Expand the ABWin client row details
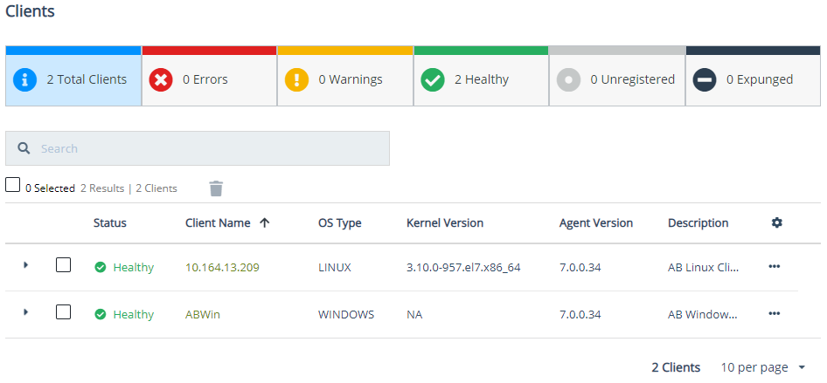The width and height of the screenshot is (827, 383). [x=25, y=311]
